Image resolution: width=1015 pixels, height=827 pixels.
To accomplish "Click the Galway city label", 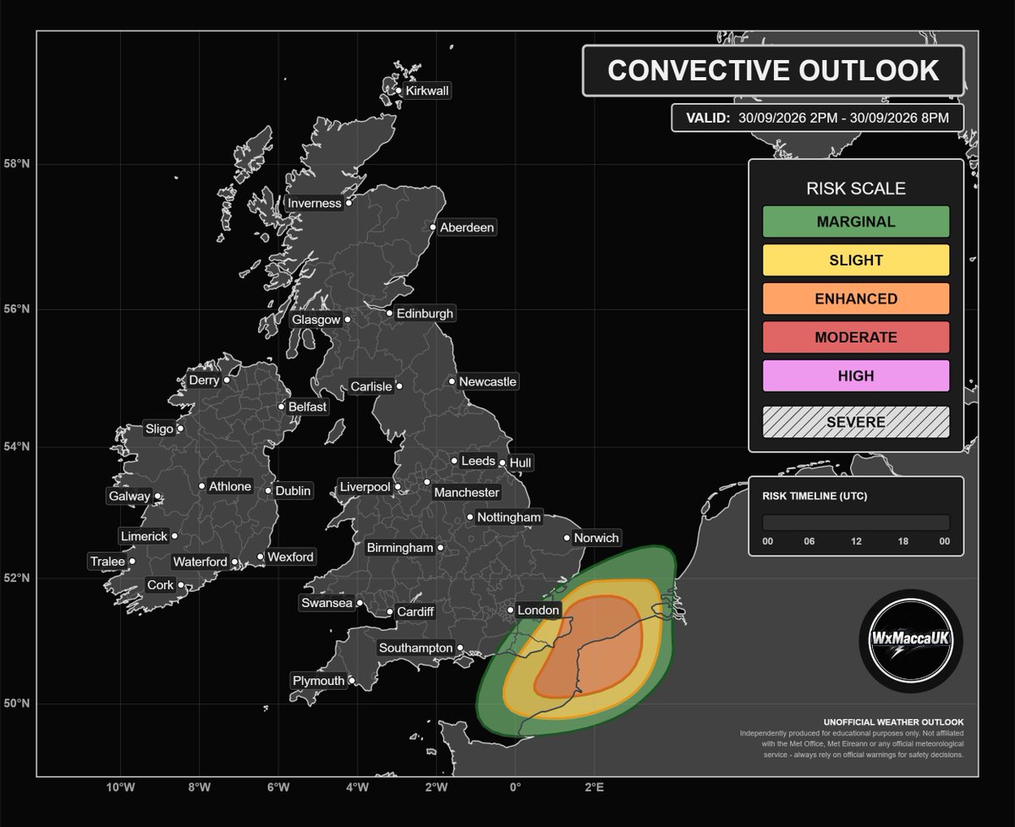I will pos(129,496).
